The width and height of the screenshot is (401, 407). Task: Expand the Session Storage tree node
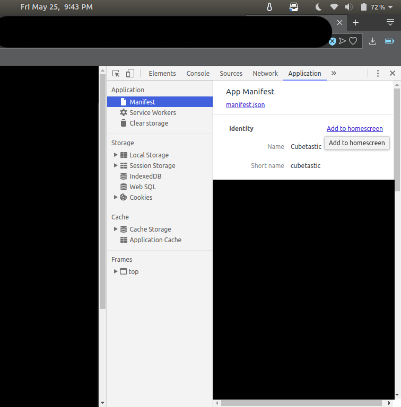coord(116,165)
